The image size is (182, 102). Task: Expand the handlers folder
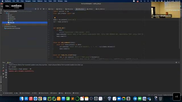7,17
